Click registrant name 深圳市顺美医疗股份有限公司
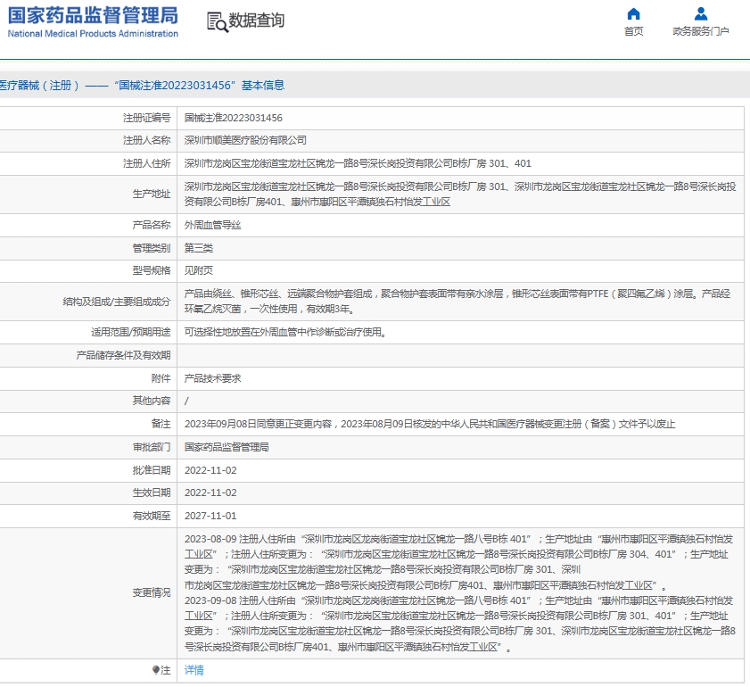 click(x=245, y=140)
